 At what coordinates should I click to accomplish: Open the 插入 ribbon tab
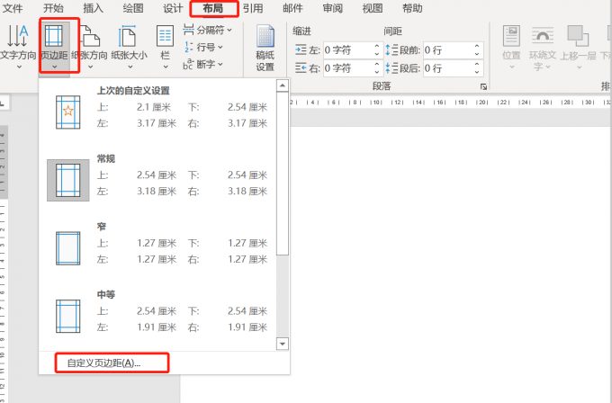pos(93,8)
